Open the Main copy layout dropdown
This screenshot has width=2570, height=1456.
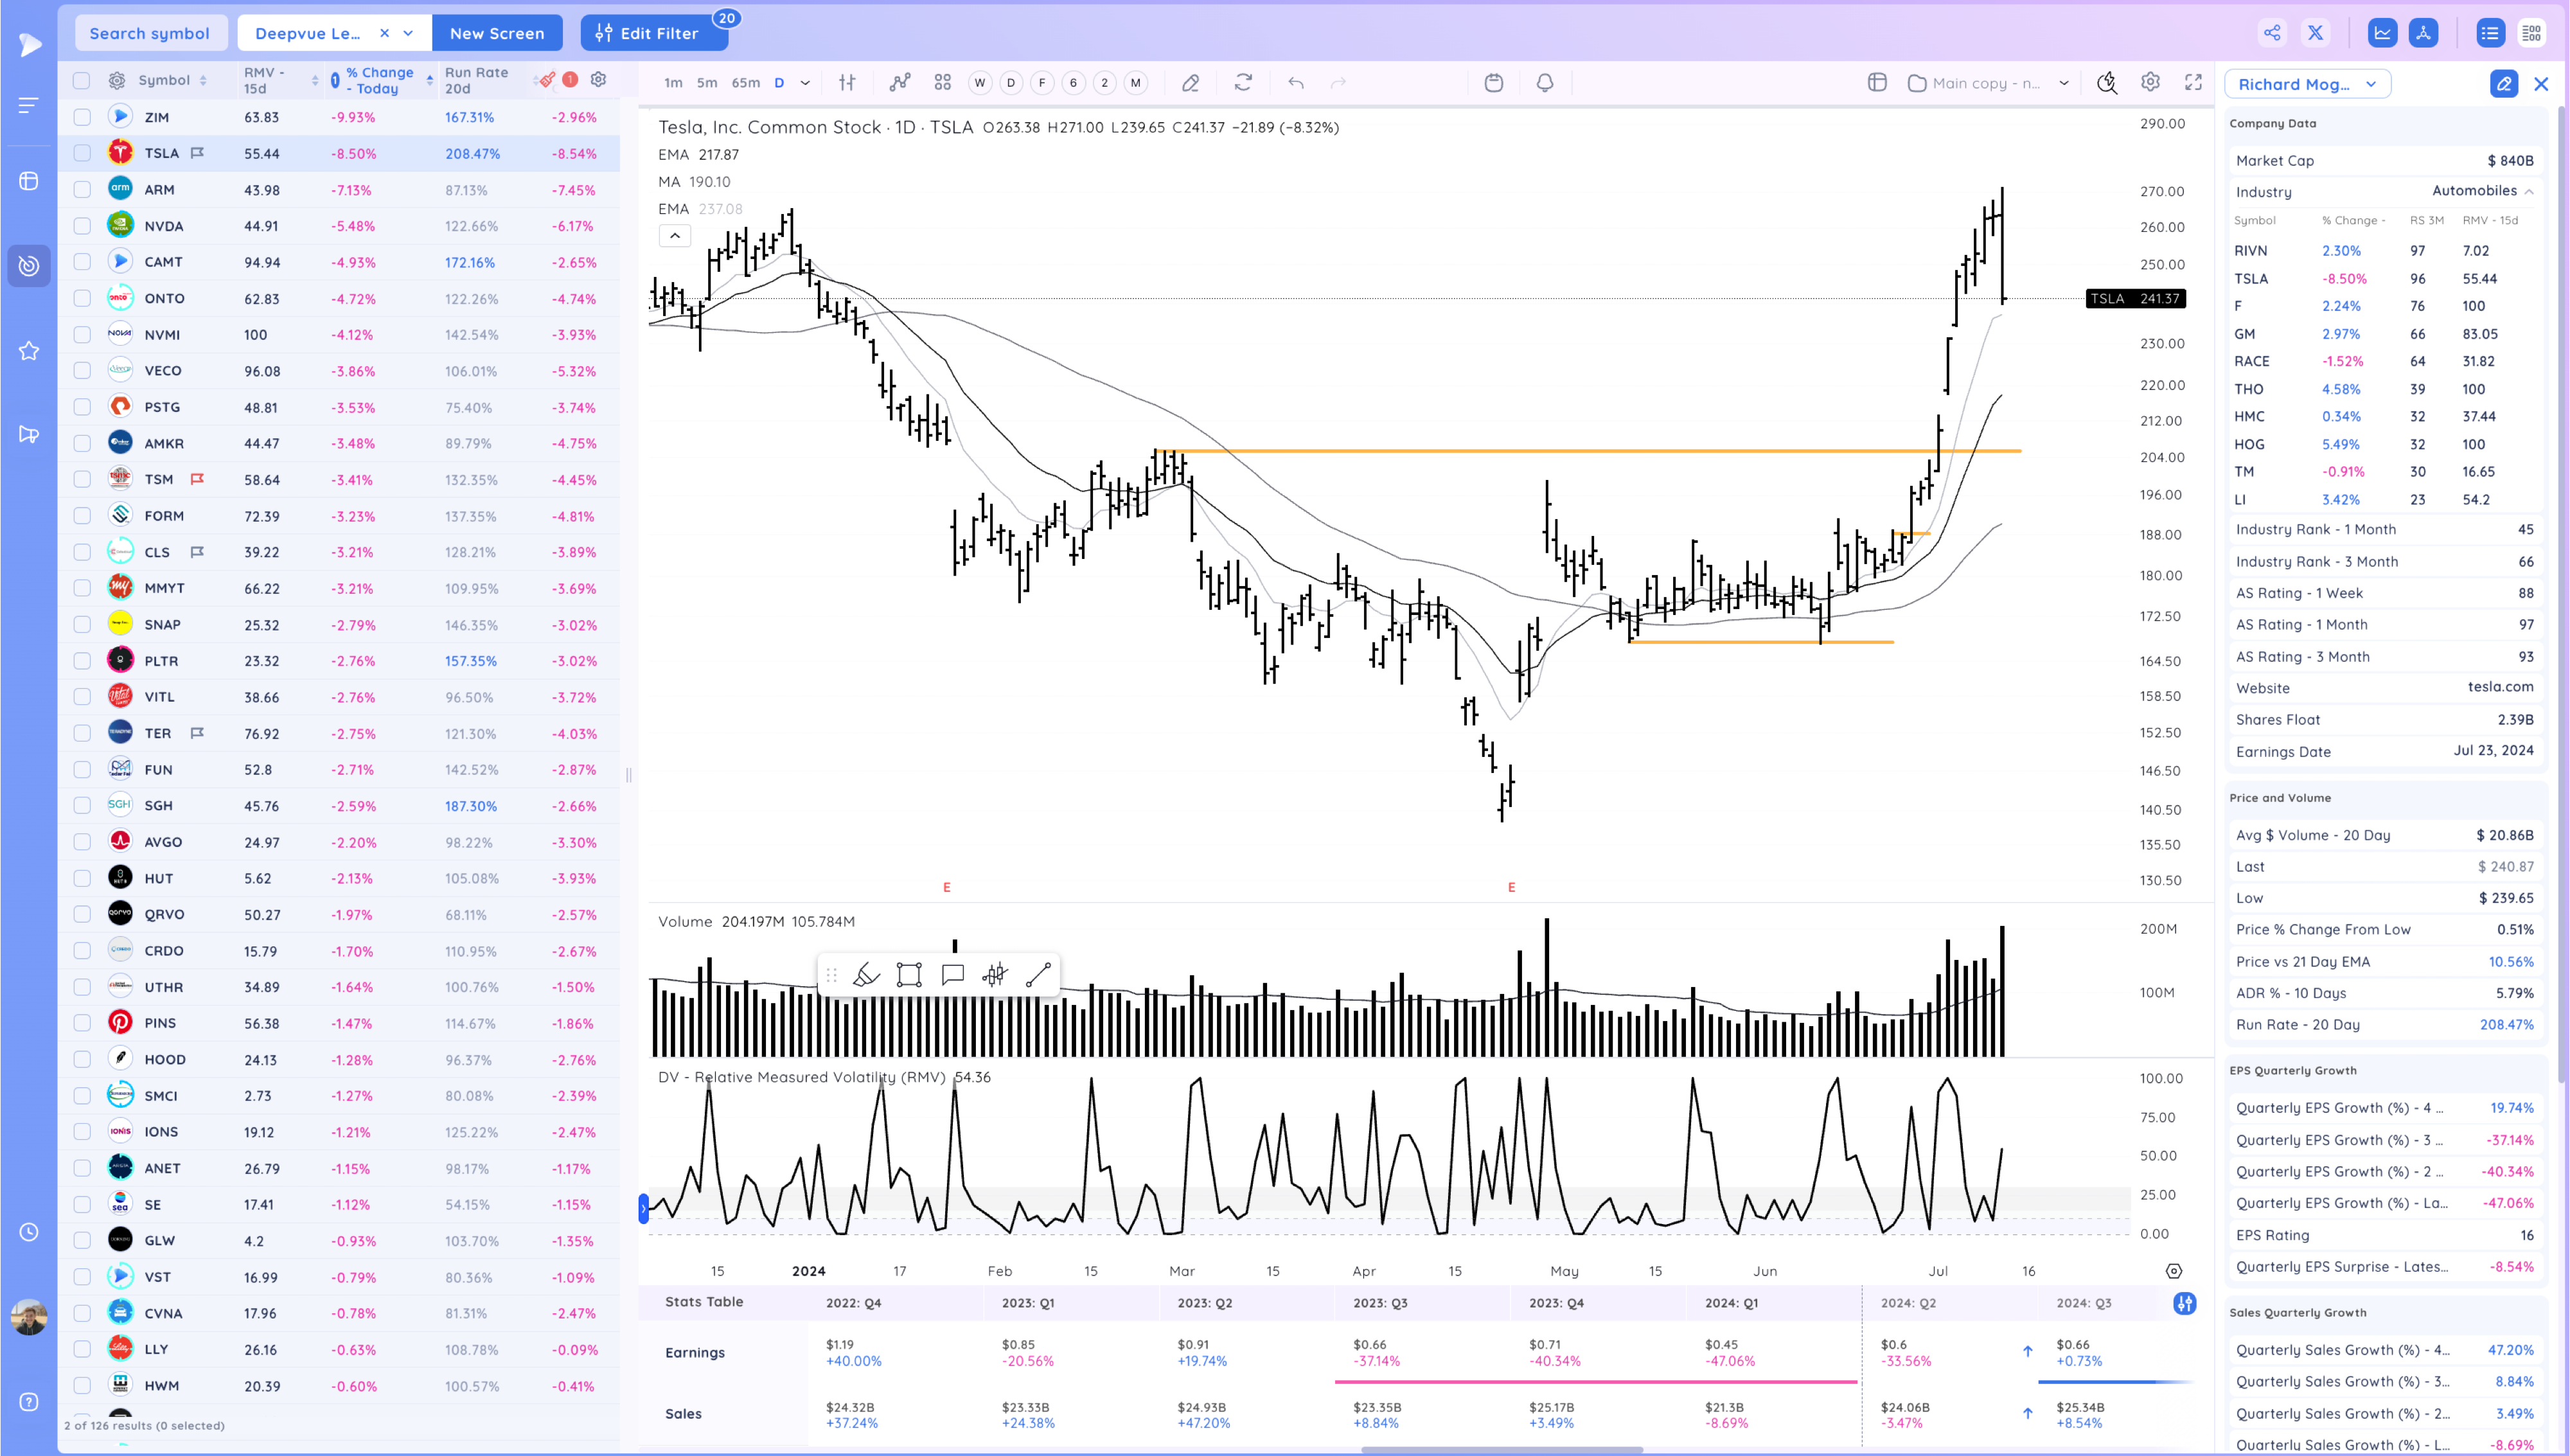pos(2063,83)
